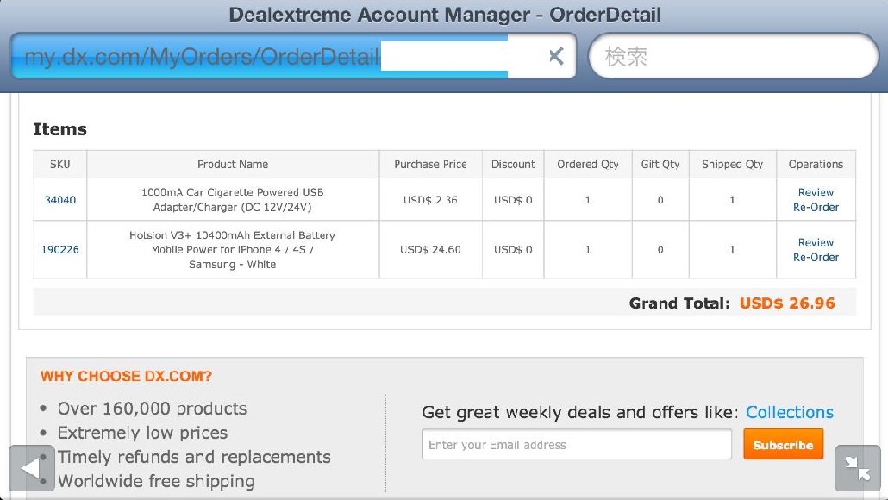Click the Dealextreme Account Manager page title
Screen dimensions: 888x500
pos(445,15)
